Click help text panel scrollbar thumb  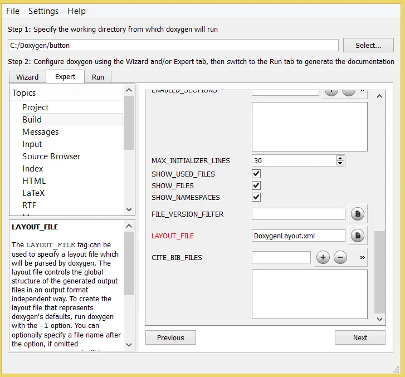[129, 263]
